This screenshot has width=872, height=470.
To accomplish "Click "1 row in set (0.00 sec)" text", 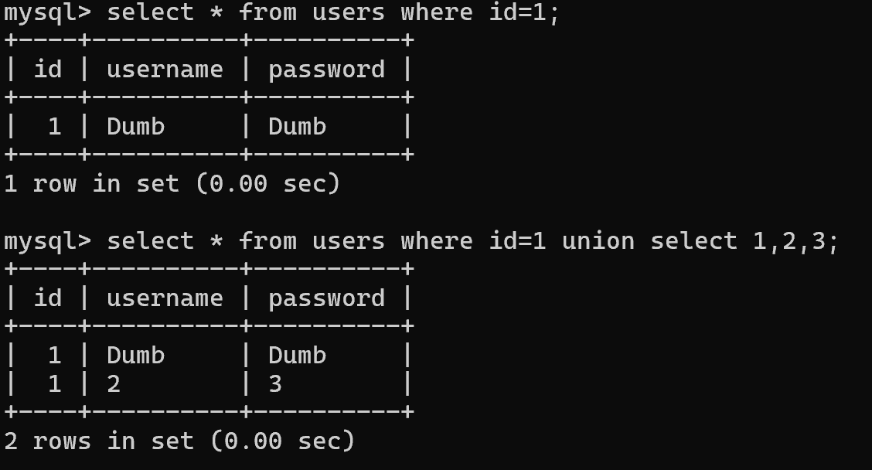I will coord(172,183).
